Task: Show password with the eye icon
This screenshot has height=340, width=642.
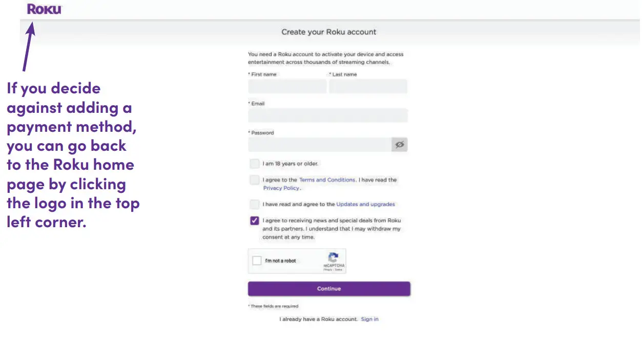Action: pyautogui.click(x=400, y=145)
